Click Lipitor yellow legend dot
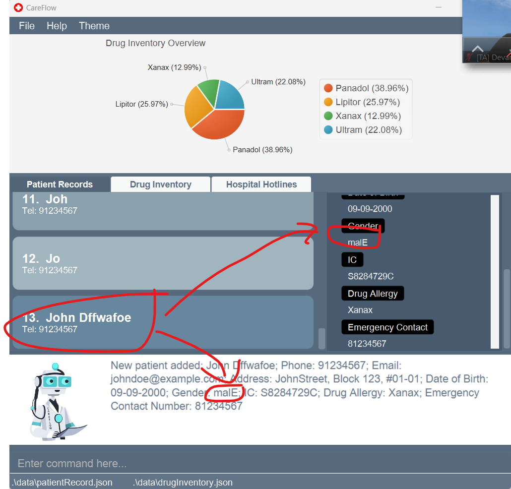Screen dimensions: 511x489 point(328,102)
